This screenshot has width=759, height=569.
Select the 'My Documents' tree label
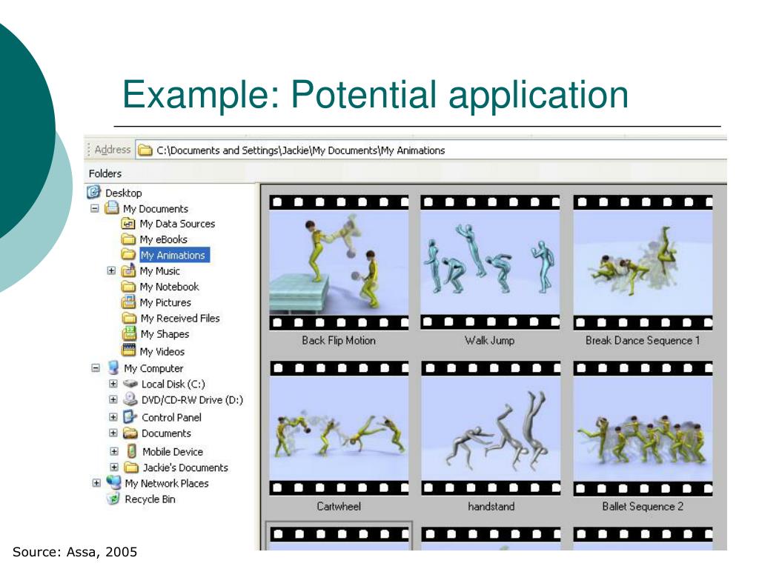[156, 209]
